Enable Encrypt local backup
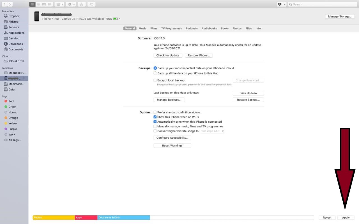Image resolution: width=359 pixels, height=224 pixels. pos(155,80)
